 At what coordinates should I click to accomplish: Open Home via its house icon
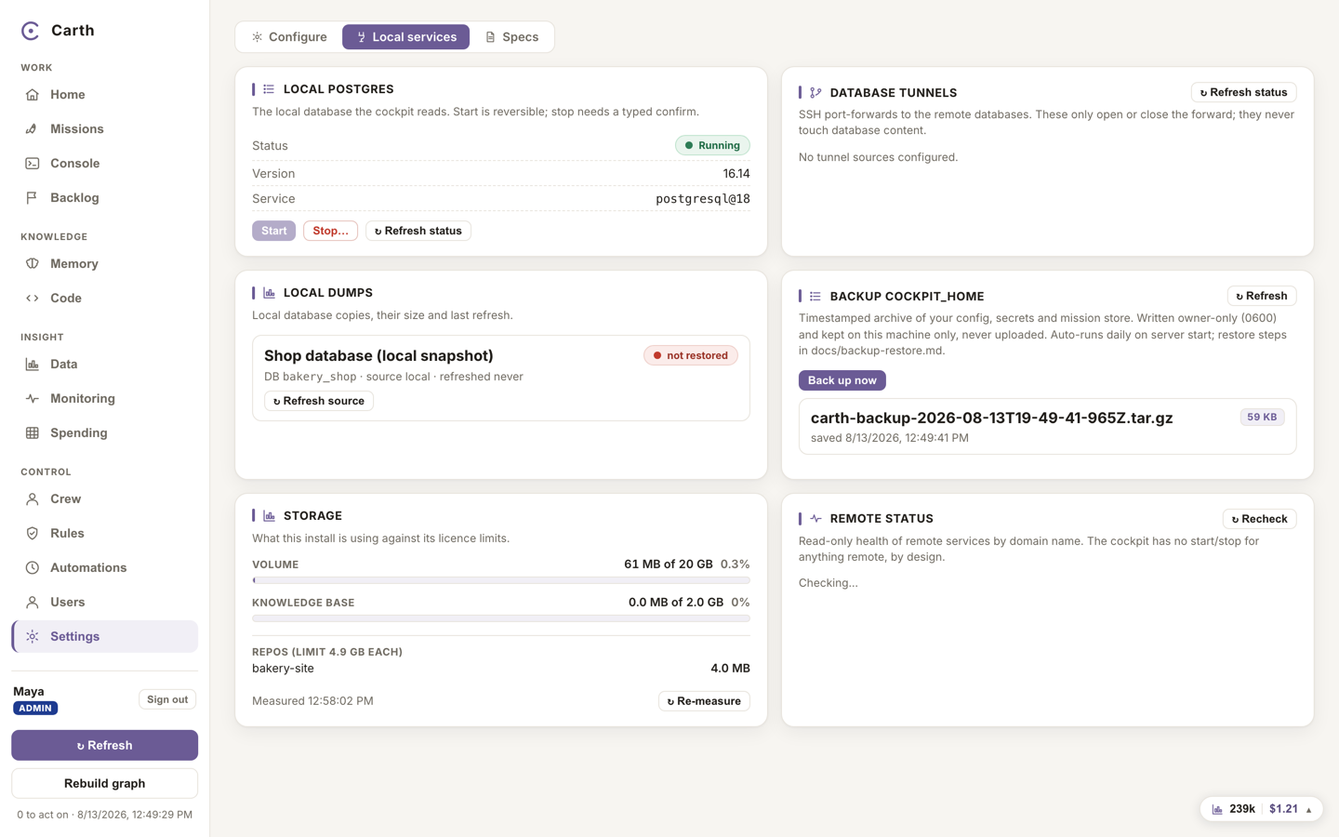[33, 95]
